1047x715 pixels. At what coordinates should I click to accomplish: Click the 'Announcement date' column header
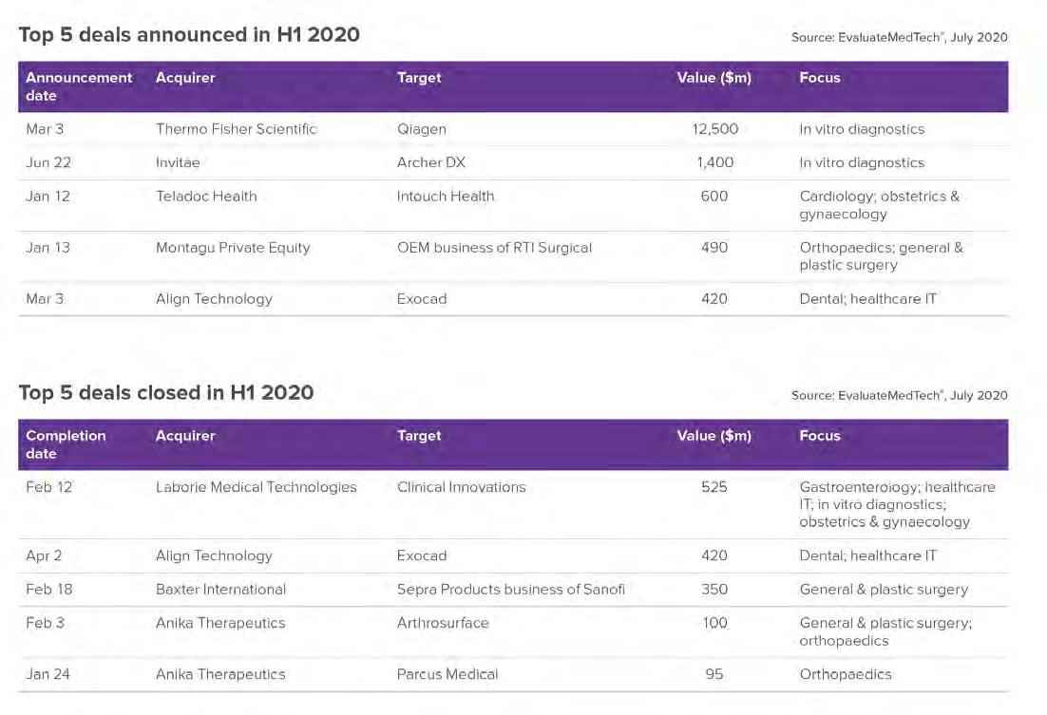coord(79,86)
